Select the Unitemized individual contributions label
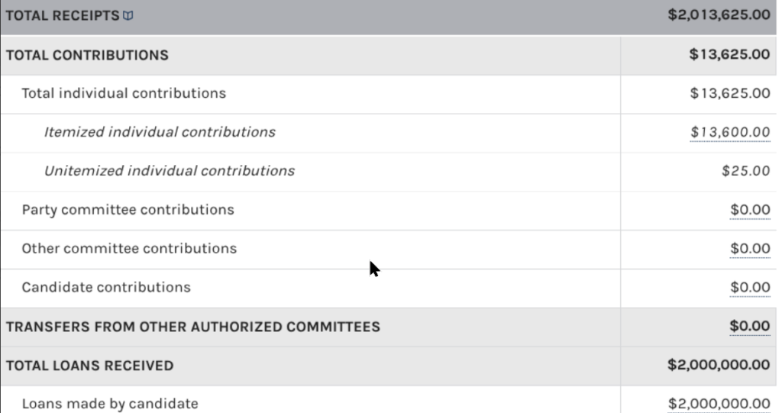Viewport: 782px width, 413px height. click(x=170, y=171)
